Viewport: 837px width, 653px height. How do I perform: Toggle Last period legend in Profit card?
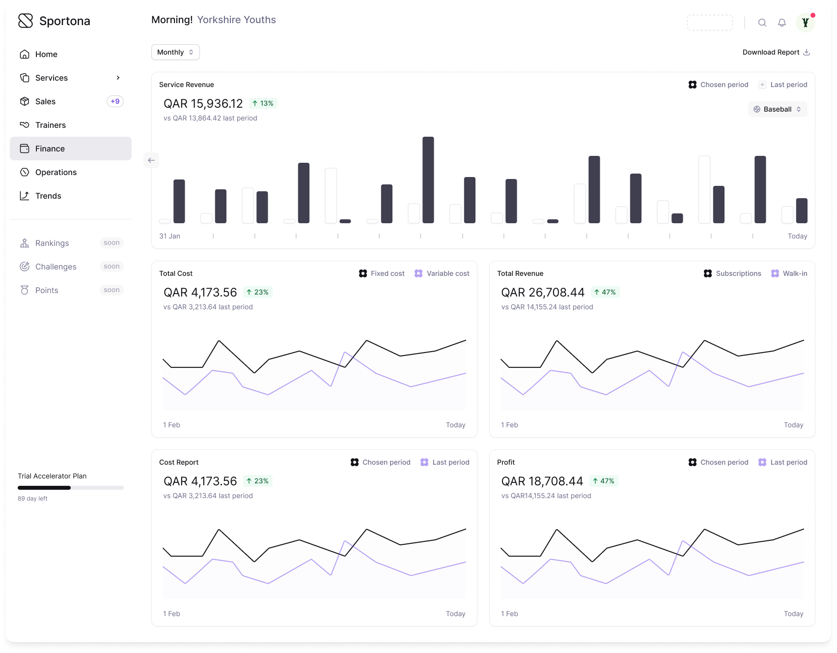point(783,462)
